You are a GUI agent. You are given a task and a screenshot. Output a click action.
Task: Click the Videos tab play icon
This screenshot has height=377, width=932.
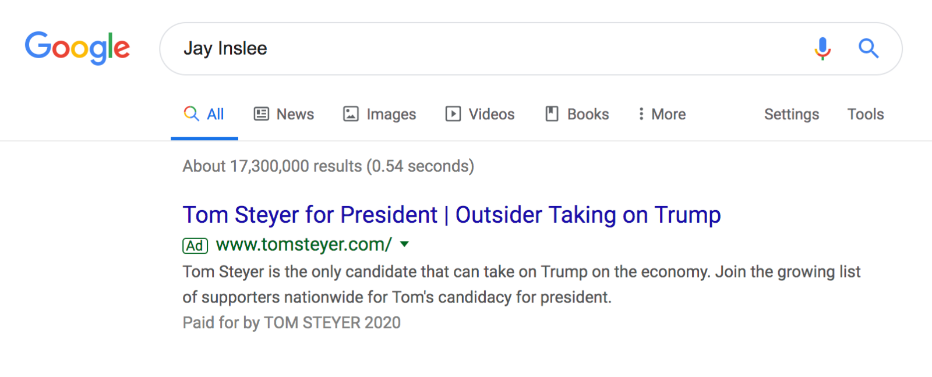pos(453,114)
